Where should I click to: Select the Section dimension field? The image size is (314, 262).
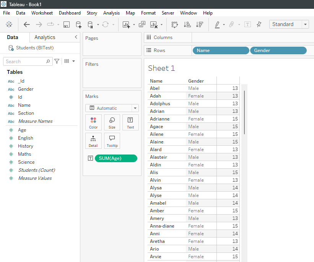click(x=26, y=113)
